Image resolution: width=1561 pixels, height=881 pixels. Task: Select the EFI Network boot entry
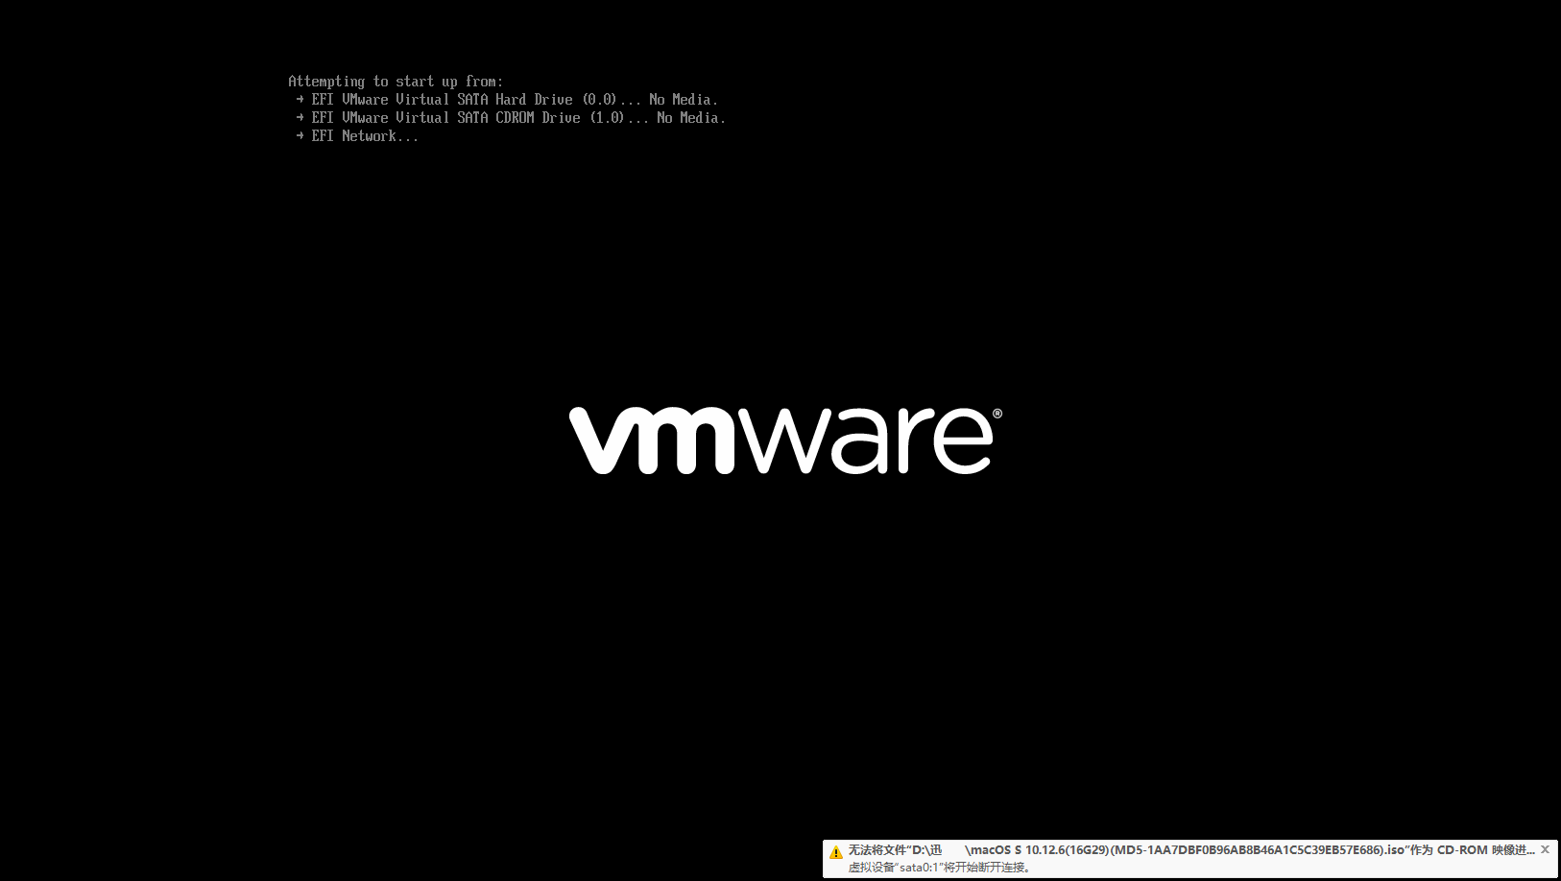363,135
